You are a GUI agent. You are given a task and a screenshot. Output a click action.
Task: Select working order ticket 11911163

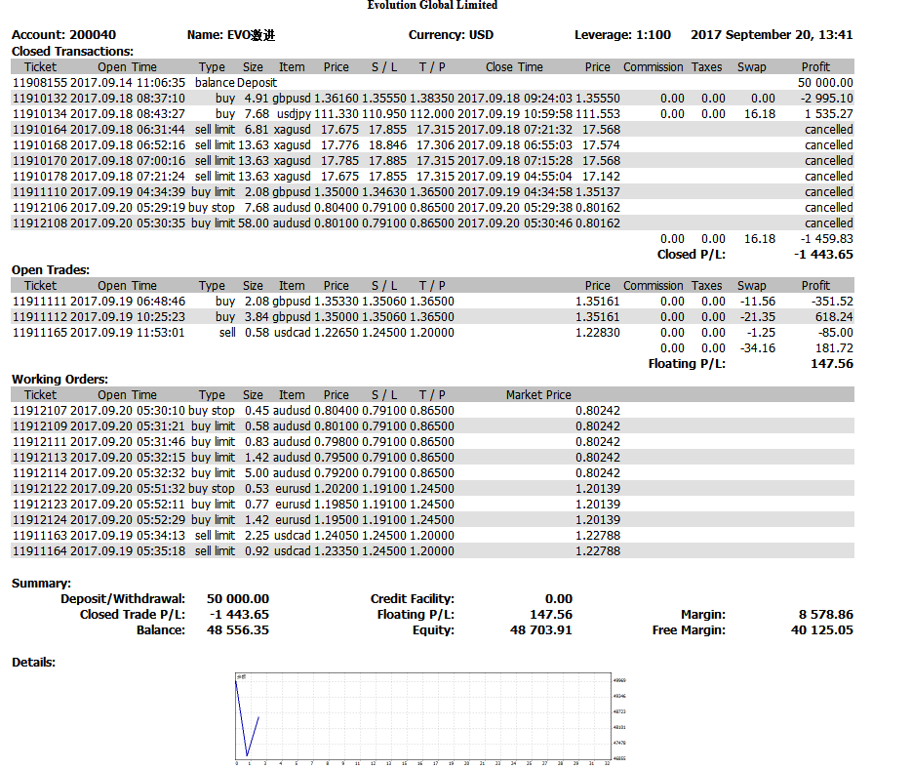click(40, 536)
